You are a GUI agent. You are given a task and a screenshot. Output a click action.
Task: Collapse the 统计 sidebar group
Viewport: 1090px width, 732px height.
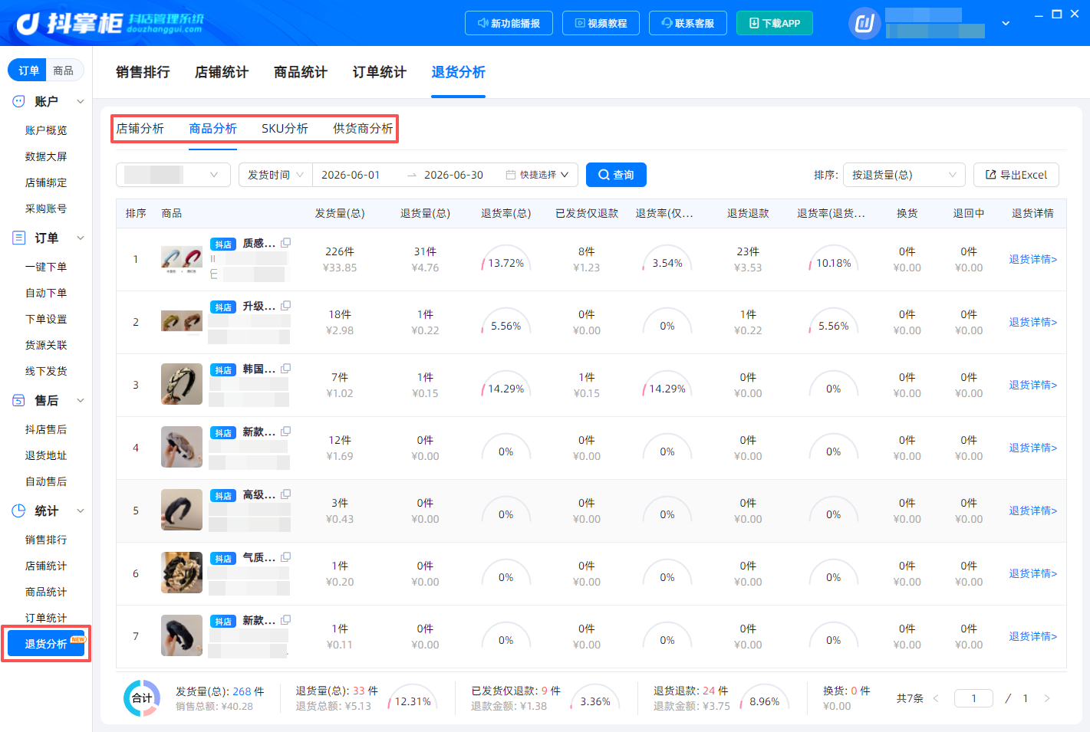(x=81, y=510)
